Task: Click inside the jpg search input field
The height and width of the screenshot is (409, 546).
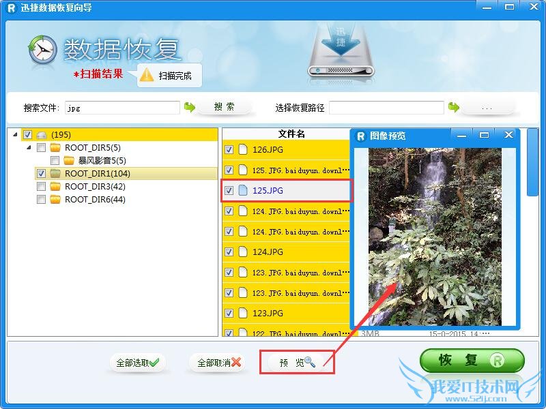Action: coord(123,107)
